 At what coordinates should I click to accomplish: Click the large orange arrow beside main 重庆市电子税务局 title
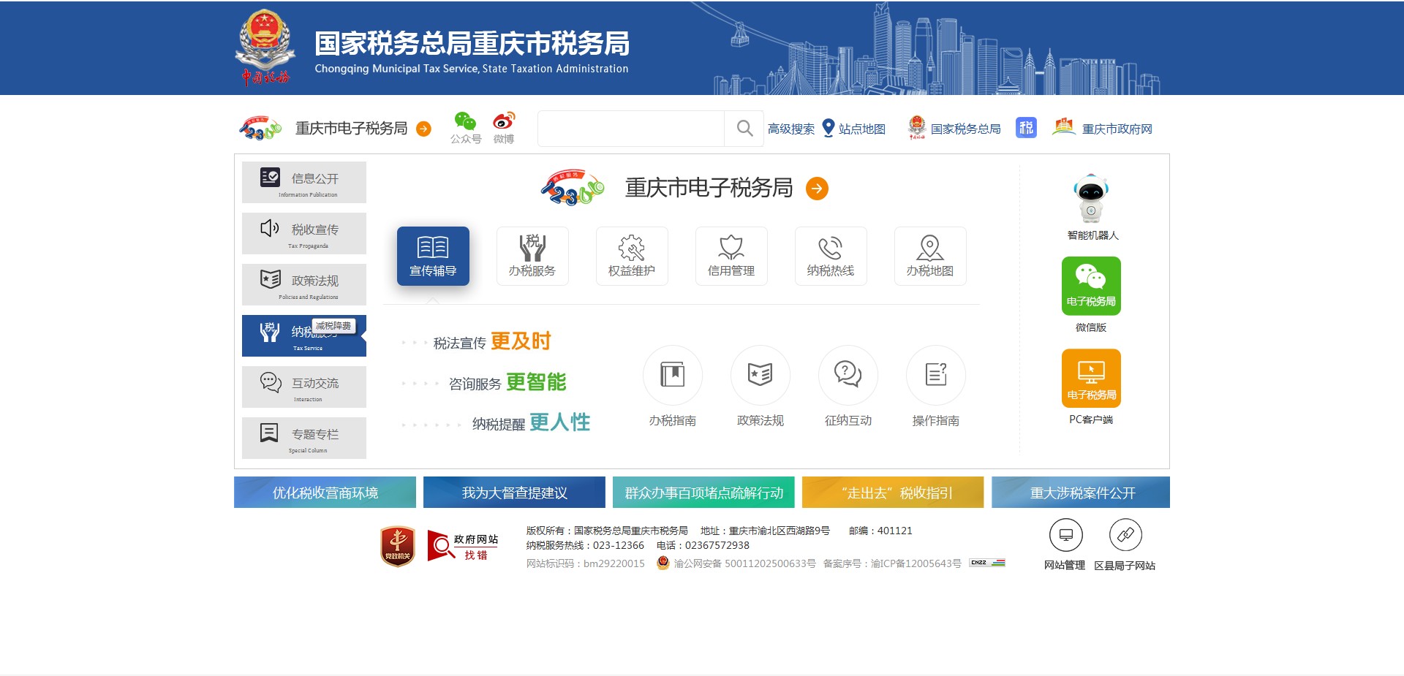pyautogui.click(x=817, y=189)
